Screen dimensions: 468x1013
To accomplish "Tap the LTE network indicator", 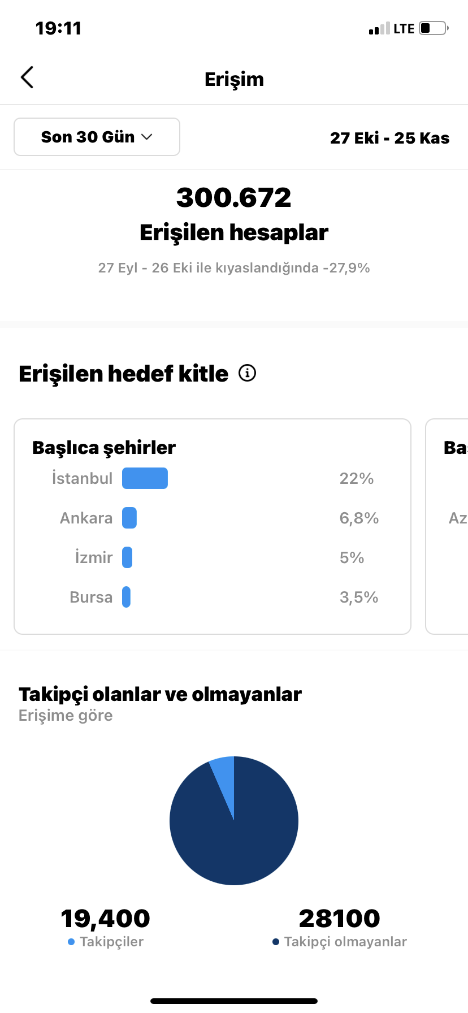I will [x=404, y=29].
